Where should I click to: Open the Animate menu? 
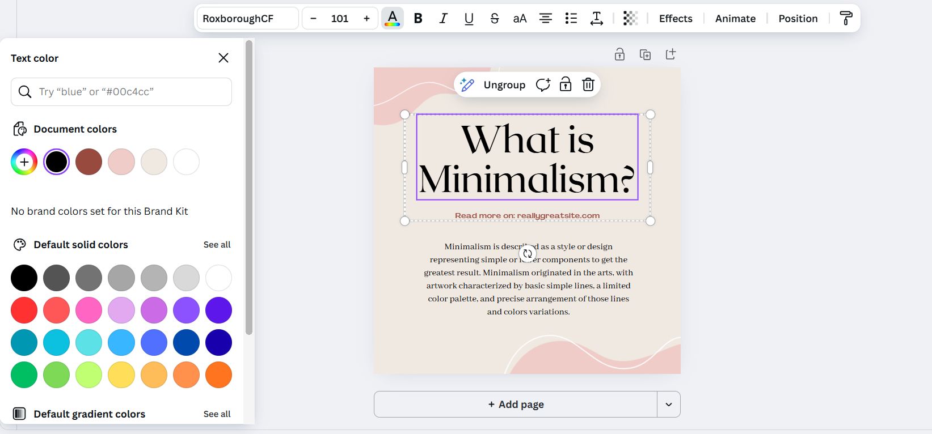point(735,19)
